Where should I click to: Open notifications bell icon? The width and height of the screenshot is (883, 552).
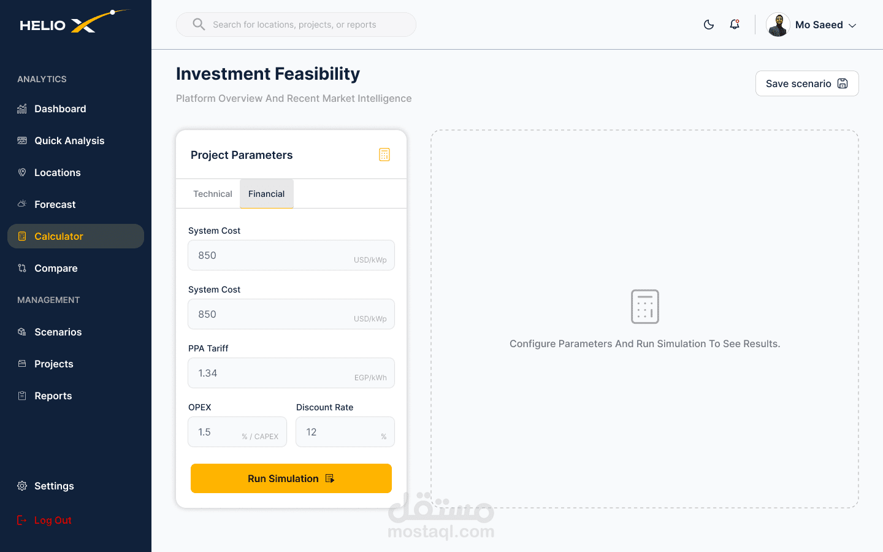pos(735,25)
